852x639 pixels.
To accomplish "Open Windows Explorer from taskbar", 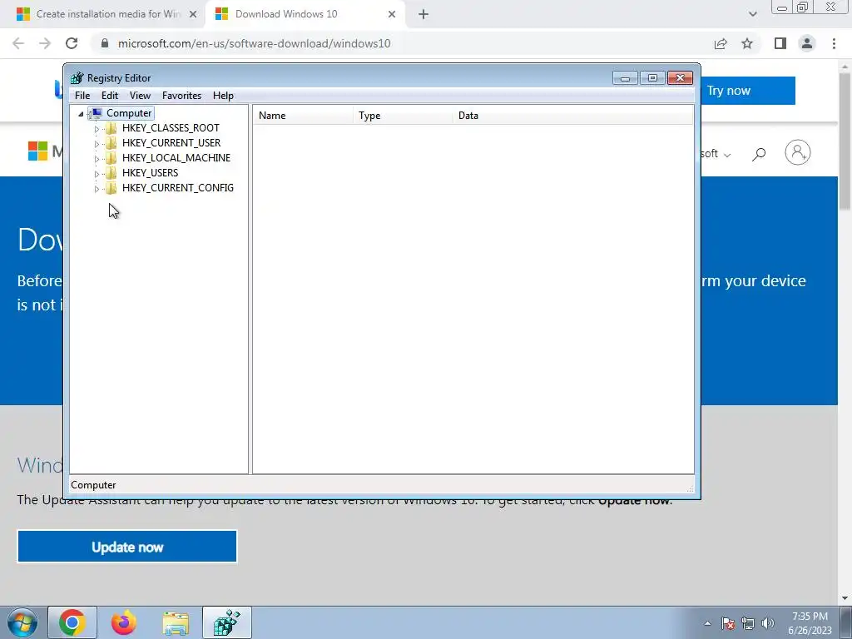I will 176,622.
